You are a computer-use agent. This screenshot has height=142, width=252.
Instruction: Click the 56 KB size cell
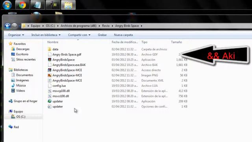point(184,75)
